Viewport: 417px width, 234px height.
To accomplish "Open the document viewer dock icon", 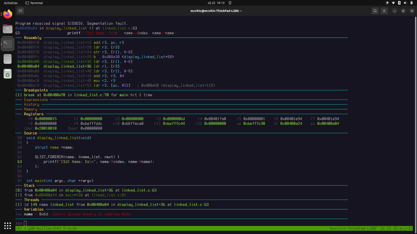I will coord(8,59).
